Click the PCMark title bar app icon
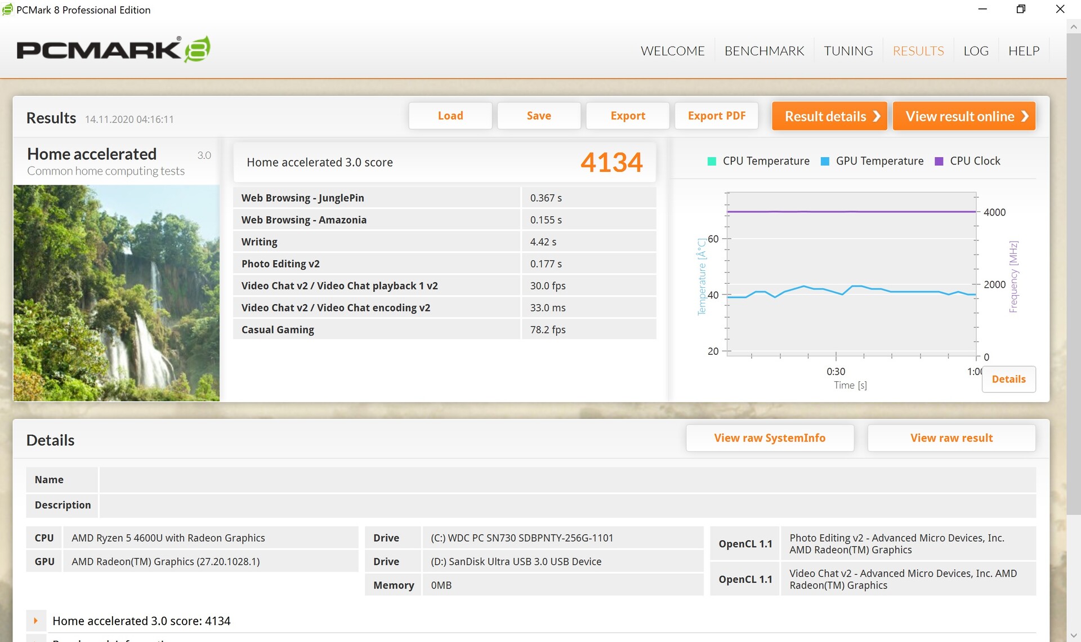Viewport: 1081px width, 642px height. pos(7,10)
